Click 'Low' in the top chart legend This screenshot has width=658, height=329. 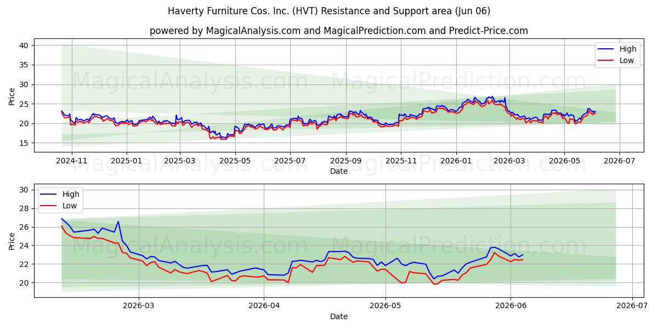coord(627,60)
